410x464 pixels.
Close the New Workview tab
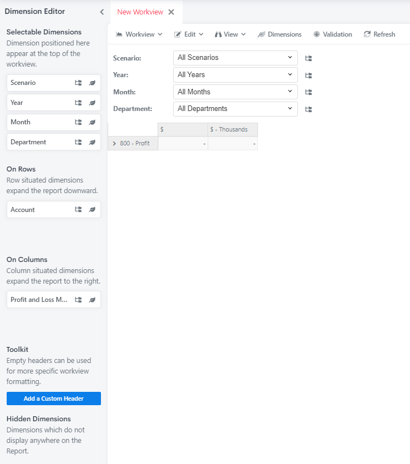[x=171, y=12]
